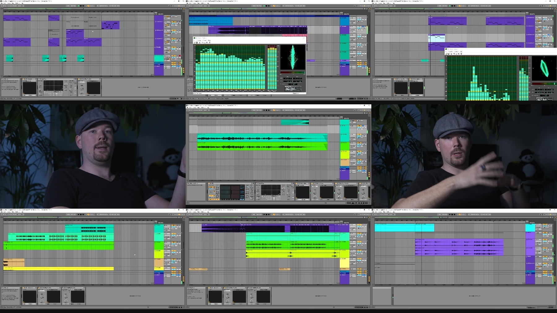The width and height of the screenshot is (557, 313).
Task: Toggle the orange automation arm button in center frame
Action: [x=274, y=110]
